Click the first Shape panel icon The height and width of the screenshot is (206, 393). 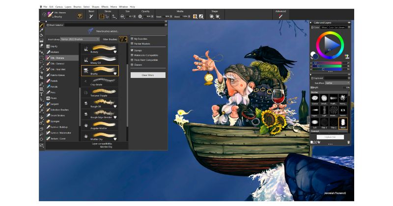[212, 17]
